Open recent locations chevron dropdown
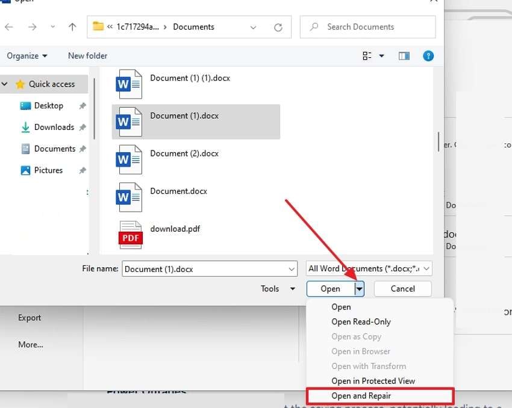Screen dimensions: 512x408 52,26
